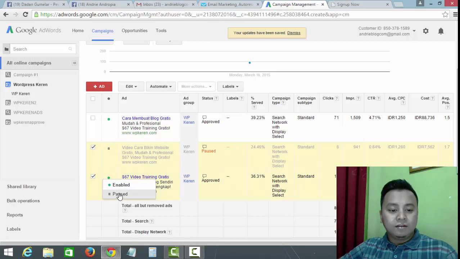Screen dimensions: 460x259
Task: Click the approval speech bubble of first ad
Action: (x=204, y=118)
